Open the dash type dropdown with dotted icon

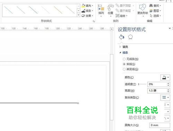coord(167,105)
